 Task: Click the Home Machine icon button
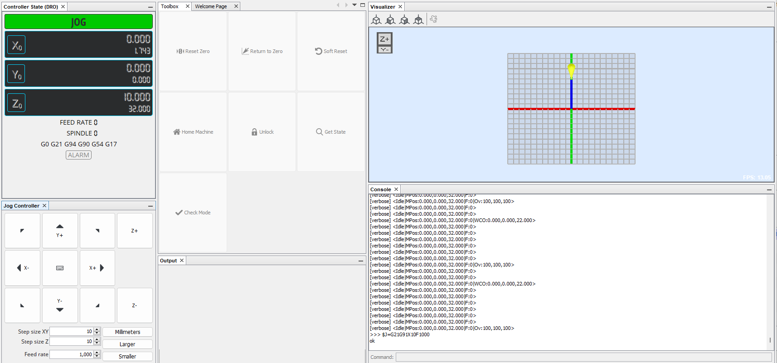(193, 132)
